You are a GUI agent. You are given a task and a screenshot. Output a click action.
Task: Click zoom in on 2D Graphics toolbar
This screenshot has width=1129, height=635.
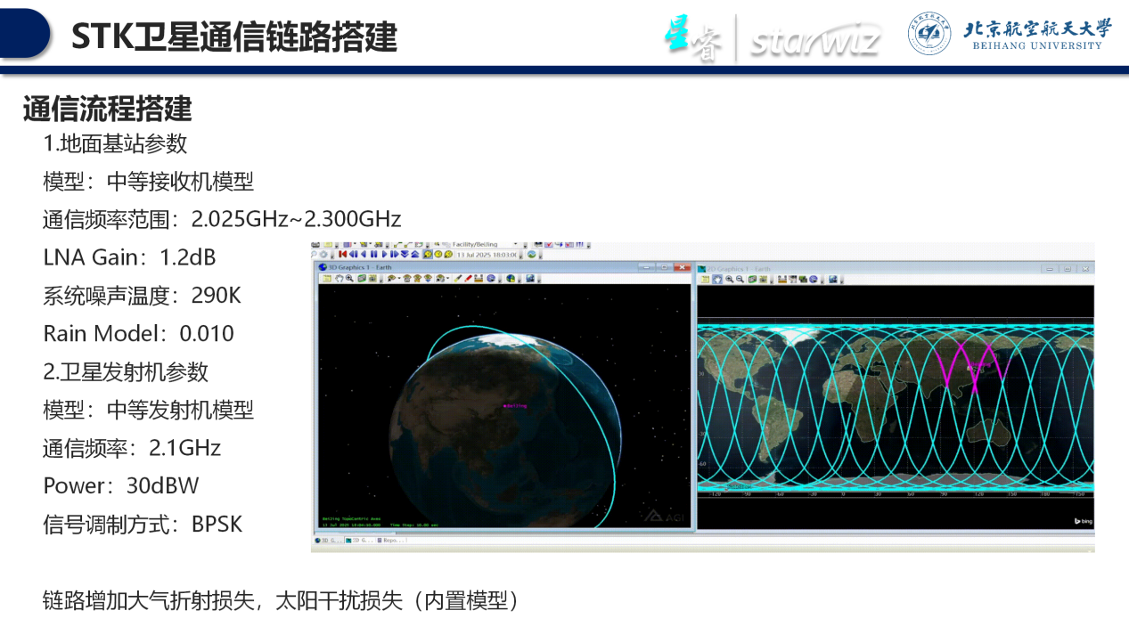coord(729,279)
